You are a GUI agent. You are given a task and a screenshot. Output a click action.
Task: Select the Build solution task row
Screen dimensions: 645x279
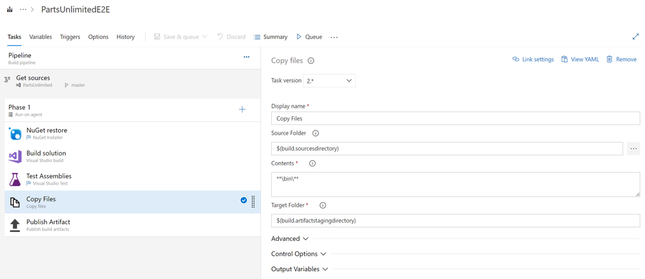click(132, 156)
